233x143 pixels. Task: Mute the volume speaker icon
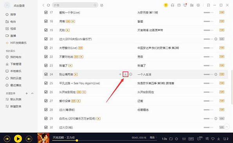tap(177, 139)
